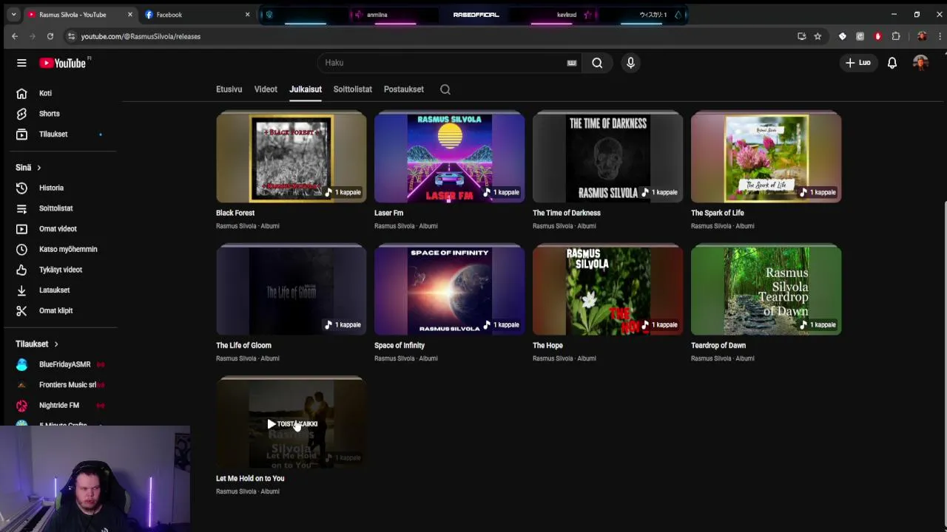The image size is (947, 532).
Task: Switch to the Facebook browser tab
Action: pyautogui.click(x=196, y=14)
